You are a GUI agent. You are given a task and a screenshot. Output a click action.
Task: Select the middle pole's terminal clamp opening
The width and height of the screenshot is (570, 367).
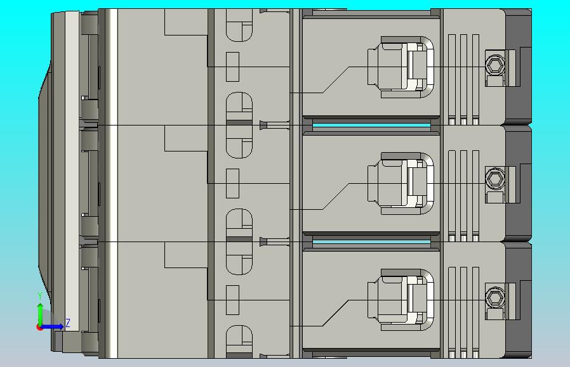(x=401, y=183)
